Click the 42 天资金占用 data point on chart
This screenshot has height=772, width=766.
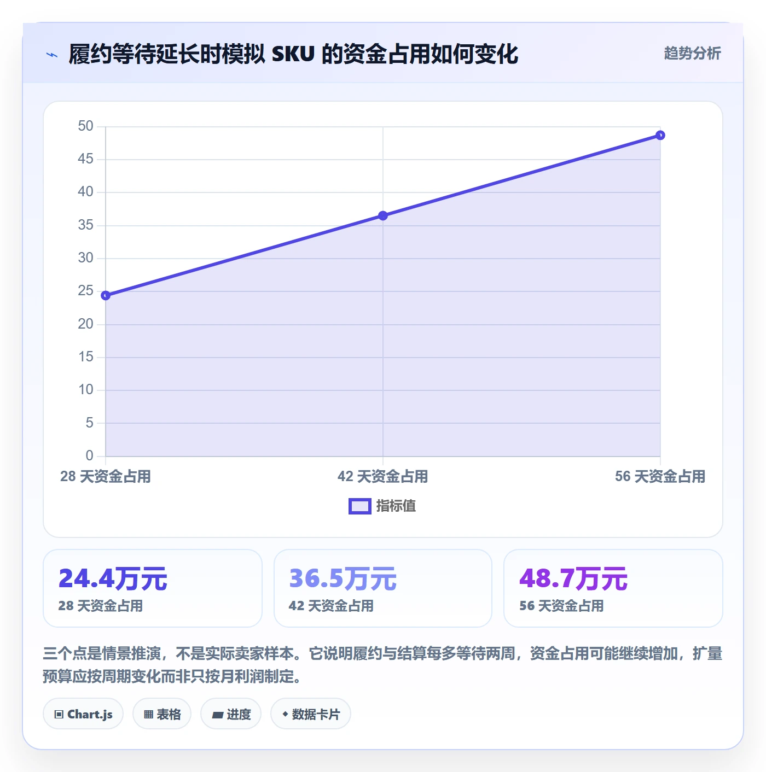[x=383, y=215]
